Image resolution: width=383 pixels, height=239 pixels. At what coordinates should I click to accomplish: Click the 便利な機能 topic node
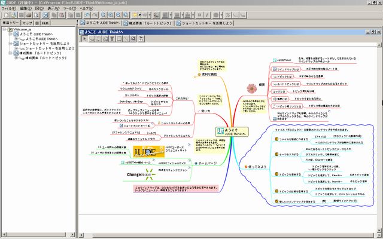[207, 74]
